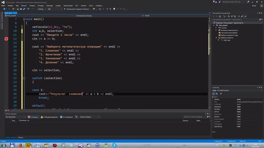
Task: Click the editor zoom percentage box
Action: click(8, 111)
